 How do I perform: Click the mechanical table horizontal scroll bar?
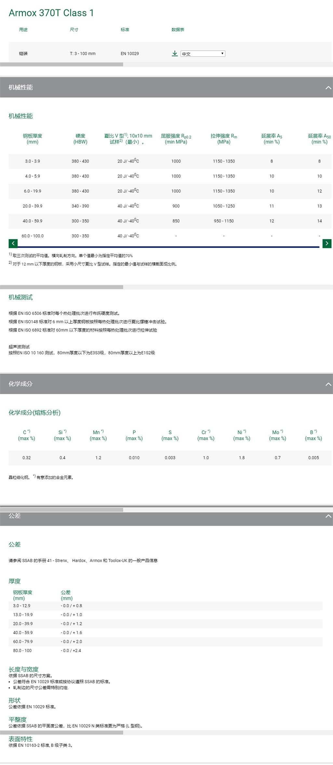(x=168, y=247)
